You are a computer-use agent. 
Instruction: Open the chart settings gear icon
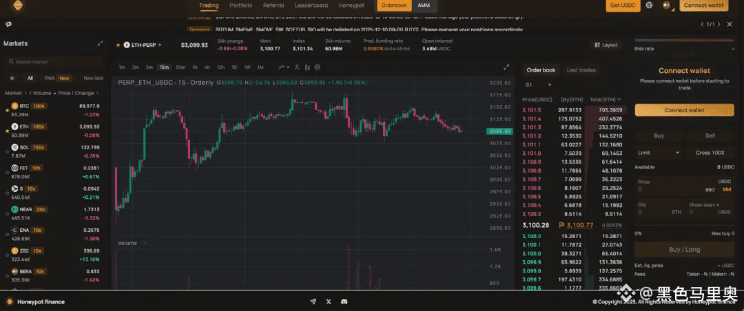pos(318,67)
